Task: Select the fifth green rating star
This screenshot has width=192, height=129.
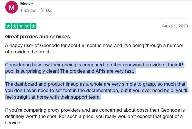Action: (x=33, y=26)
